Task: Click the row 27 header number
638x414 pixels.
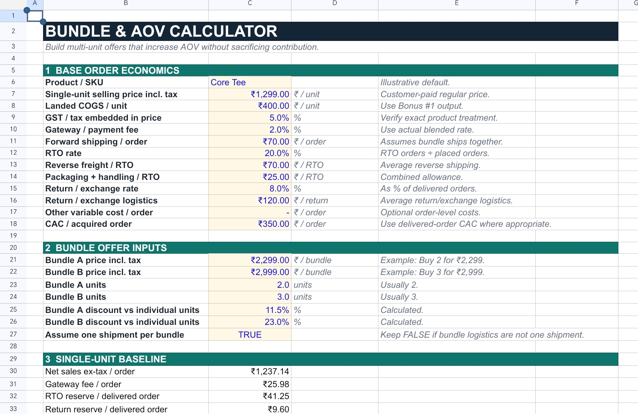Action: [x=13, y=335]
